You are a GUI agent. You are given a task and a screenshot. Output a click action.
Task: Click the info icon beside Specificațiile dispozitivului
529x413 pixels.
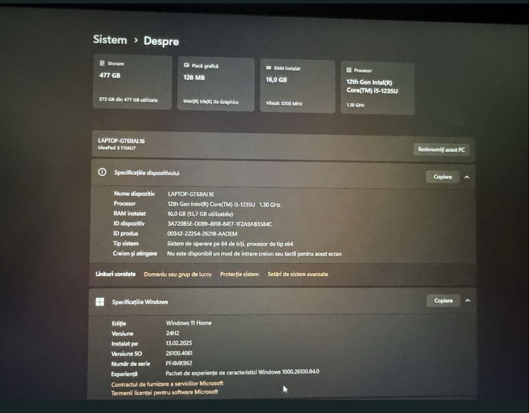[102, 172]
